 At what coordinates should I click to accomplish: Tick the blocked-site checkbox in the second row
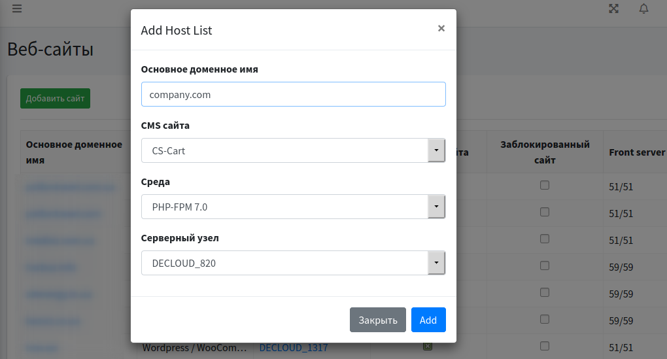pyautogui.click(x=544, y=212)
